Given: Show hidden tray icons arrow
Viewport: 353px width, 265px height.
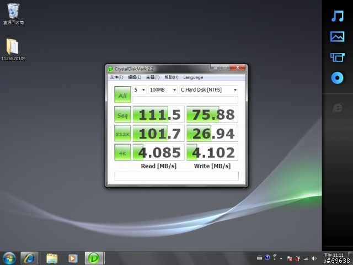Looking at the screenshot, I should tap(281, 258).
